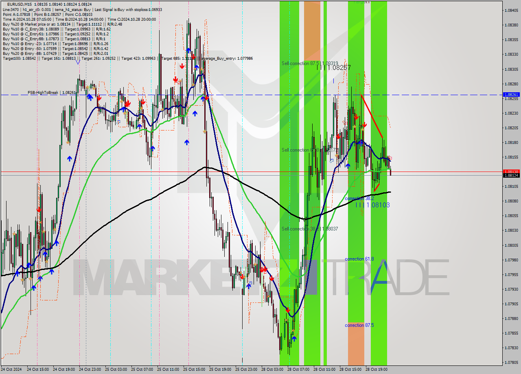Screen dimensions: 521x374
Task: Click the 'Sell correction 38.2 | 1.08037' label
Action: pos(310,229)
